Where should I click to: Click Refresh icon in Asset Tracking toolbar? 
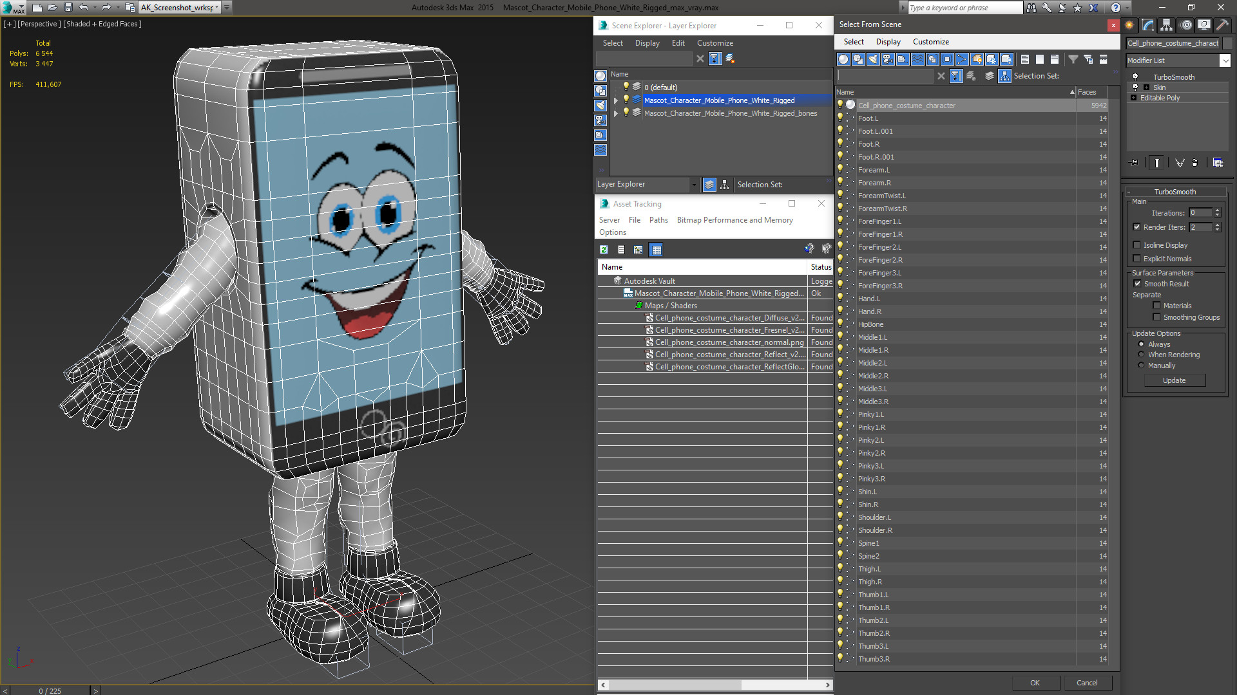(604, 250)
